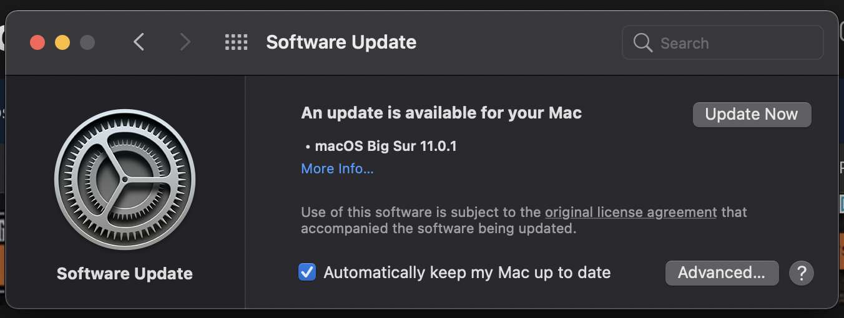Toggle "Automatically keep my Mac up to date" label
The height and width of the screenshot is (318, 844).
coord(467,272)
